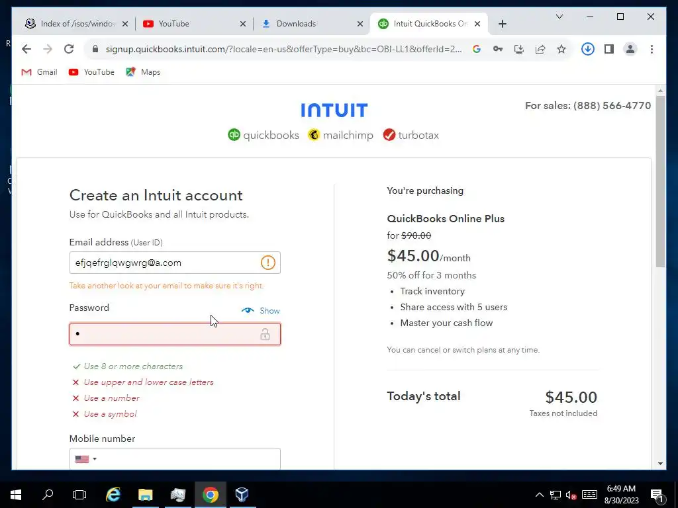
Task: Close the Downloads tab
Action: tap(360, 24)
